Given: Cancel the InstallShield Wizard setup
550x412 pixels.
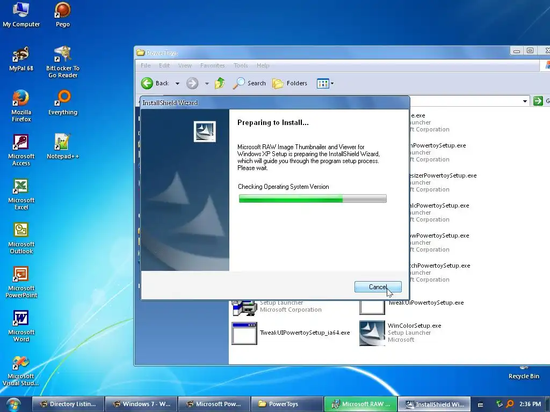Looking at the screenshot, I should click(378, 287).
